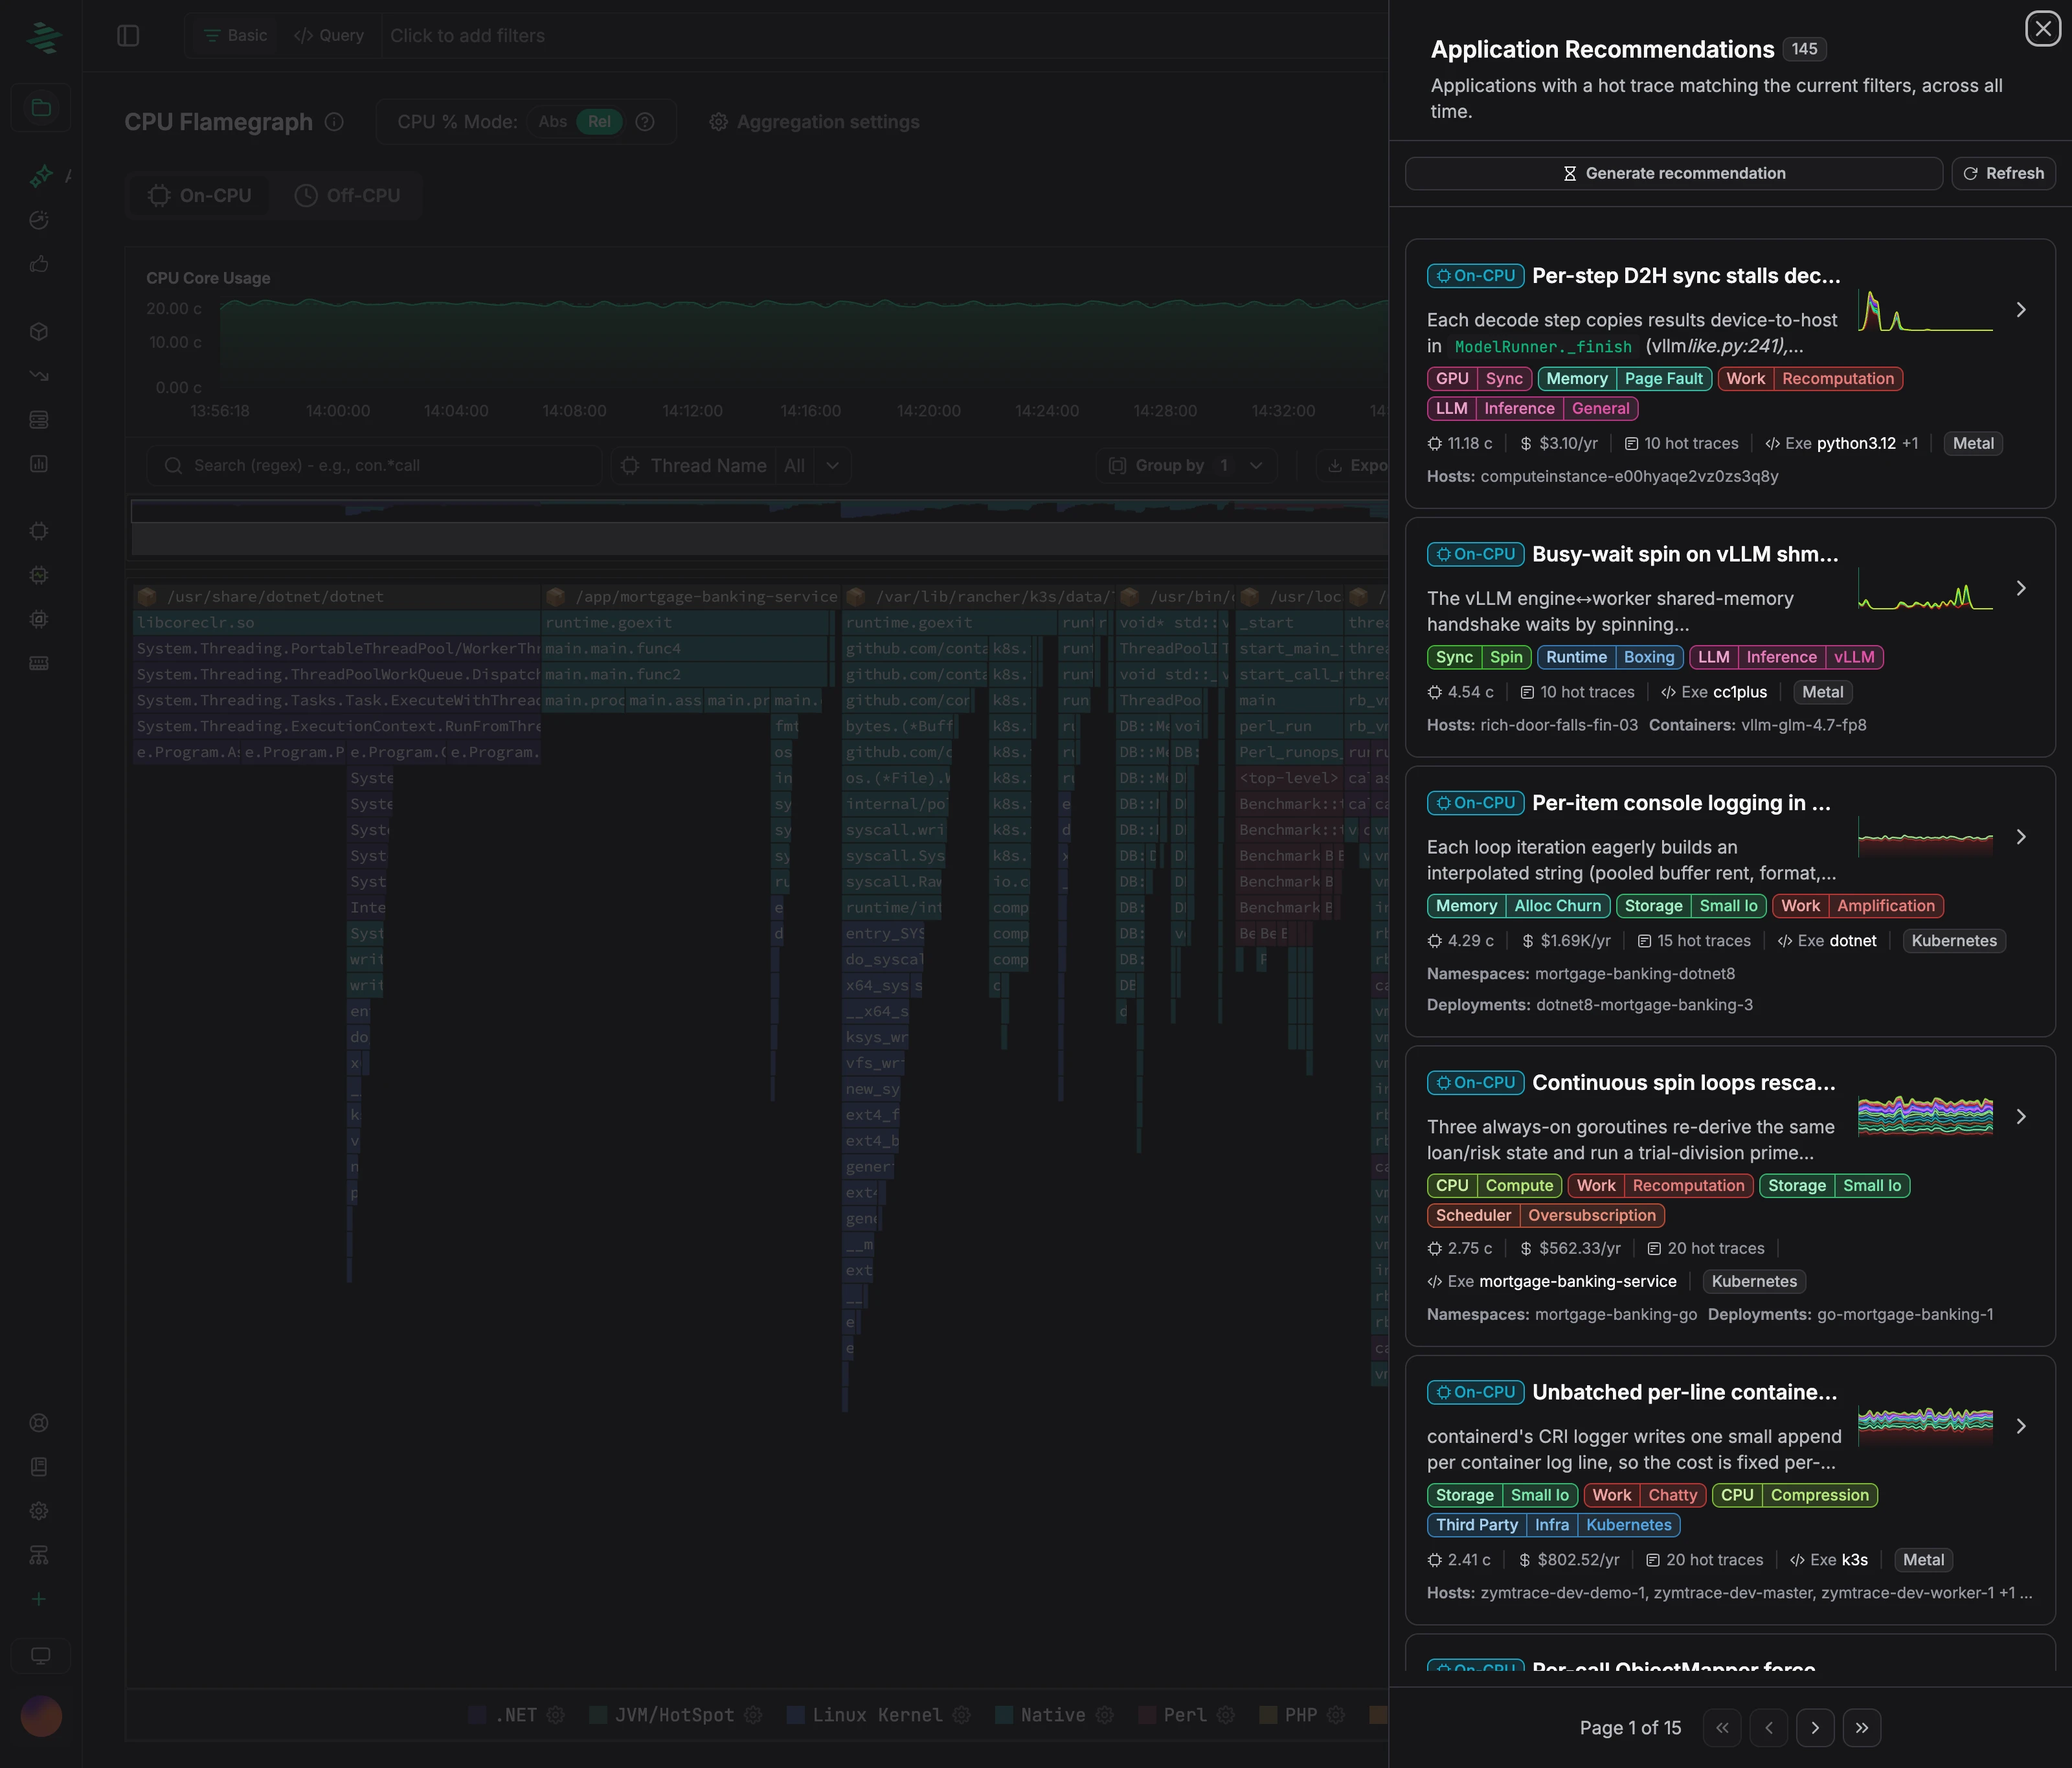Refresh the recommendations list
Image resolution: width=2072 pixels, height=1768 pixels.
(2004, 173)
